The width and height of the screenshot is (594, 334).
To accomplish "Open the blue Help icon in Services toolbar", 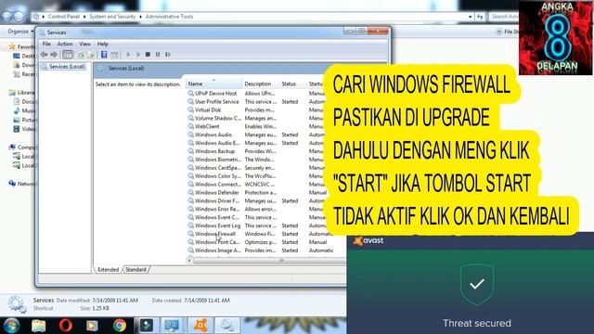I will coord(104,55).
